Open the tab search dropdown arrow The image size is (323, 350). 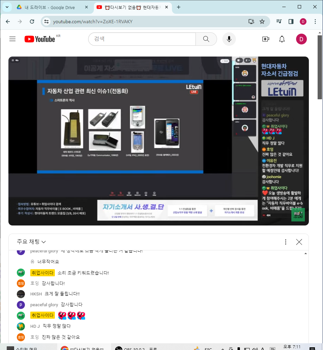coord(7,7)
